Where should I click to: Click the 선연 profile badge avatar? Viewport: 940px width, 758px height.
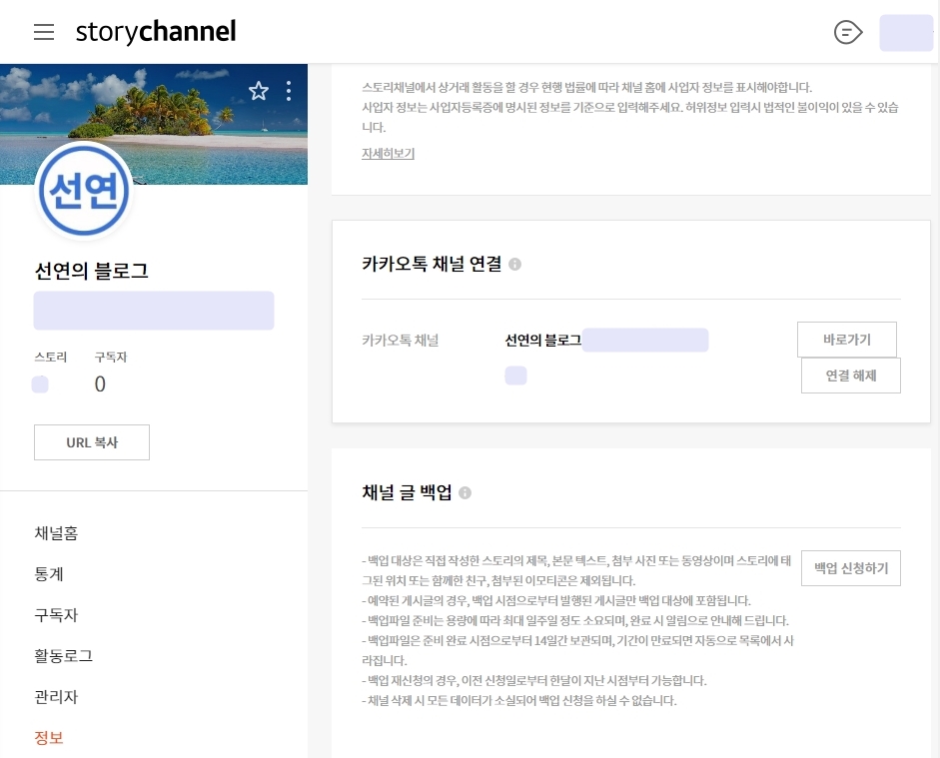[84, 192]
